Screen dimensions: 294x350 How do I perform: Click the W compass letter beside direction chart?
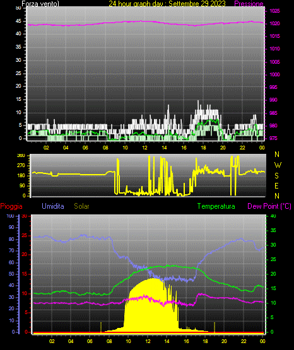click(278, 165)
